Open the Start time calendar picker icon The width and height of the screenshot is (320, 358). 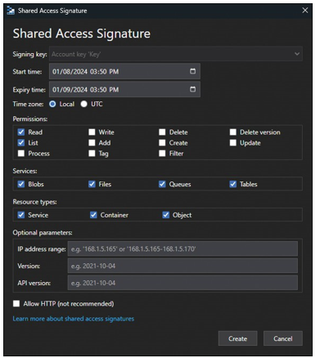pyautogui.click(x=192, y=71)
